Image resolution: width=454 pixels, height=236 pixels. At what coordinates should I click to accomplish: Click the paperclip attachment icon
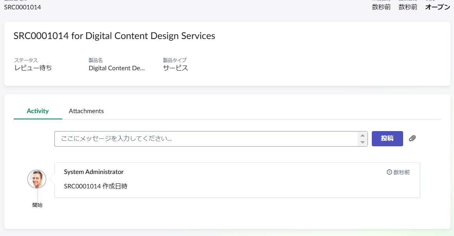412,138
